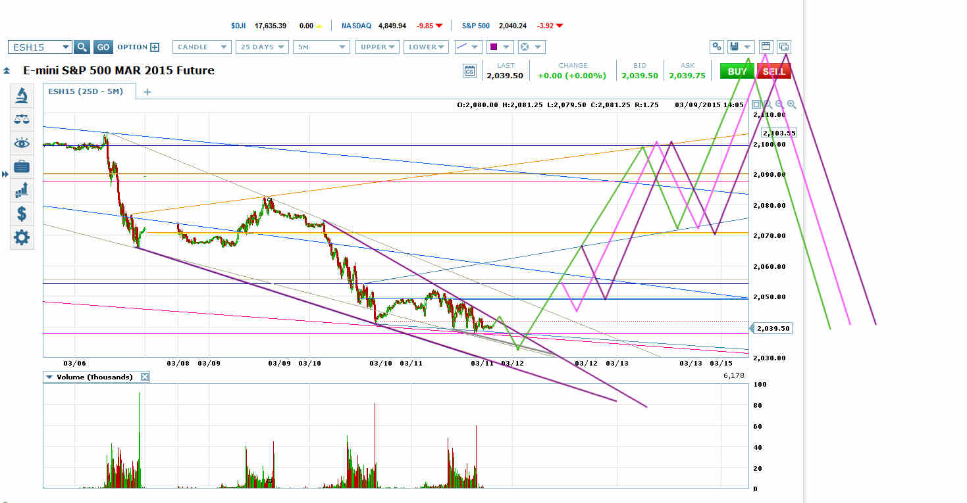Collapse header arrow beside the E-mini title
The width and height of the screenshot is (967, 503).
pos(6,71)
